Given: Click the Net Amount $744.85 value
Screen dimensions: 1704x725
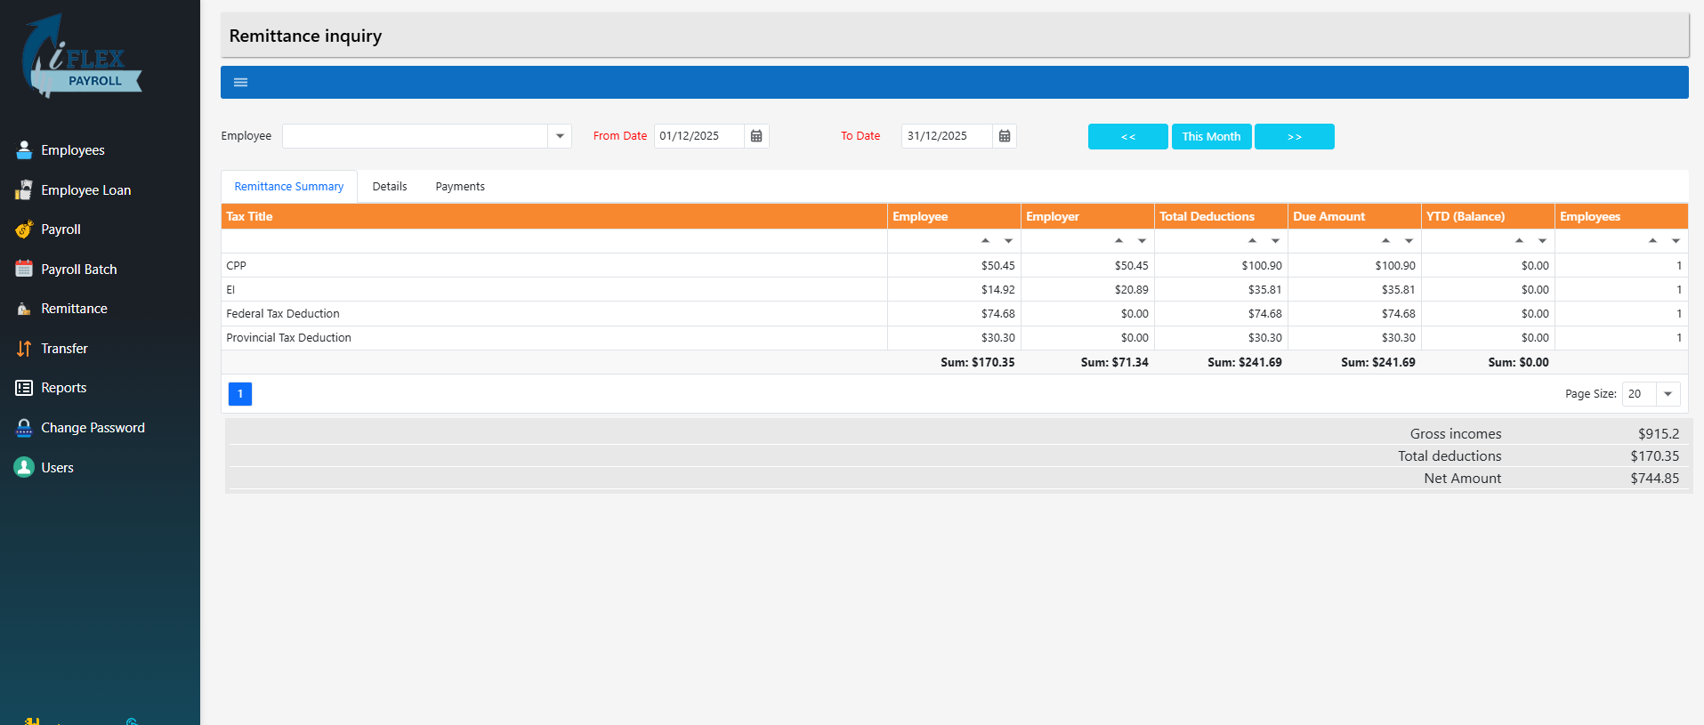Looking at the screenshot, I should [x=1654, y=479].
